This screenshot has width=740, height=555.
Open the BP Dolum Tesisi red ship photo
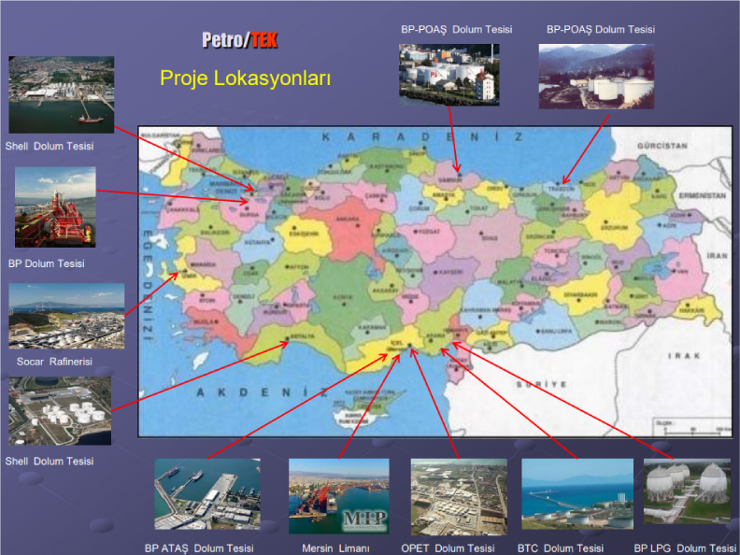(x=55, y=206)
